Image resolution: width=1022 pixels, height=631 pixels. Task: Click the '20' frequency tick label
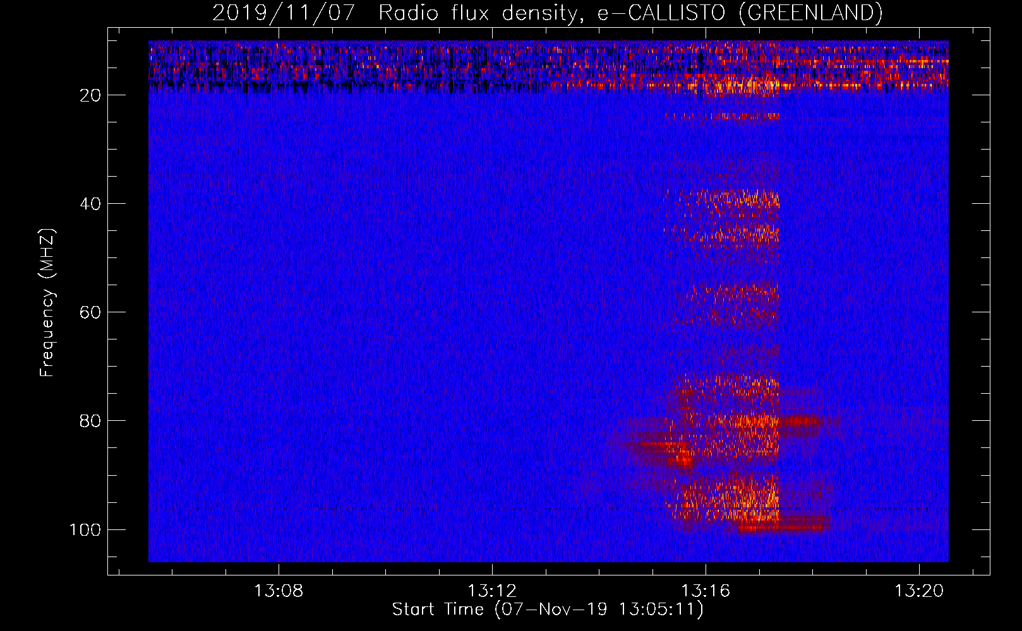click(90, 95)
